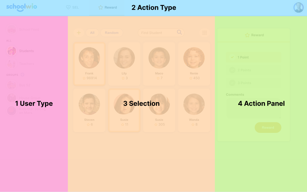Select Frank's student card
The image size is (307, 192).
[x=89, y=64]
